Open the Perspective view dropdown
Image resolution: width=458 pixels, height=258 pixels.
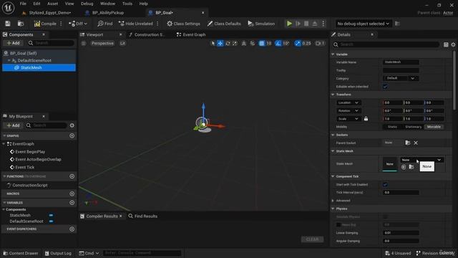(102, 43)
